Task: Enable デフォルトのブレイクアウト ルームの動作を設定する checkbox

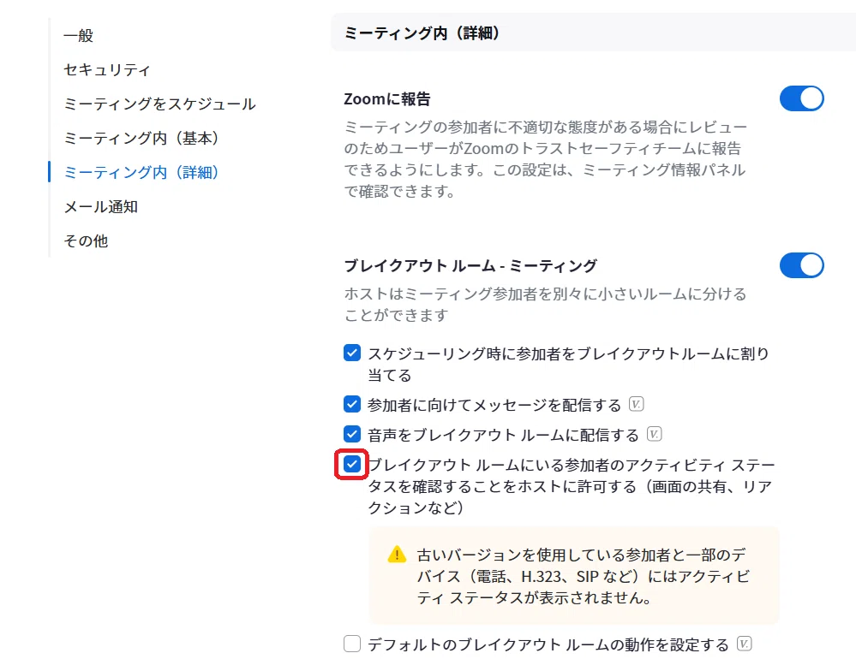Action: tap(352, 644)
